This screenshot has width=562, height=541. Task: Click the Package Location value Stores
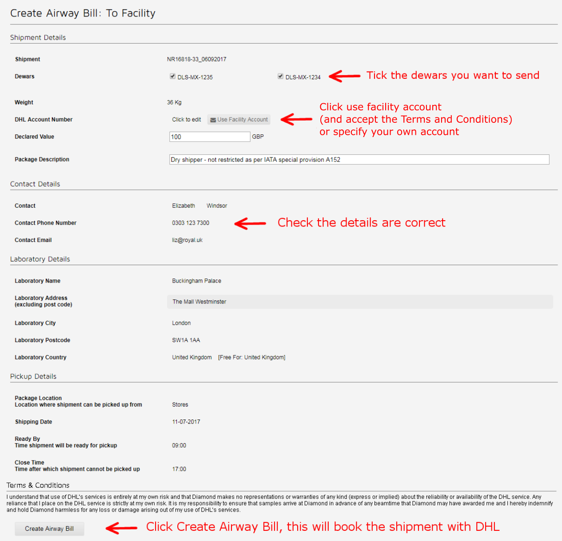coord(179,404)
